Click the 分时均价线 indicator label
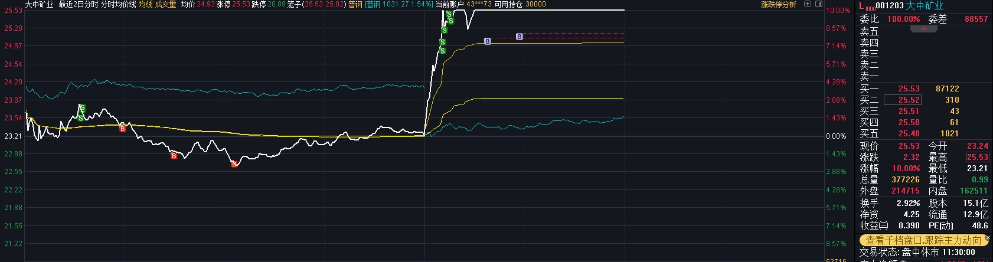Screen dimensions: 993x262 [118, 4]
